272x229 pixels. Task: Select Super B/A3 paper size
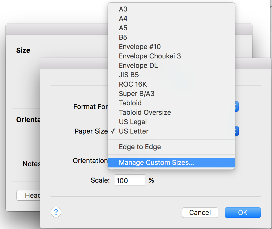pyautogui.click(x=137, y=94)
